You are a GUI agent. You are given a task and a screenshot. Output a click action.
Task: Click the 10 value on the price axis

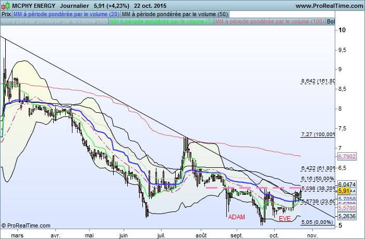(x=342, y=30)
